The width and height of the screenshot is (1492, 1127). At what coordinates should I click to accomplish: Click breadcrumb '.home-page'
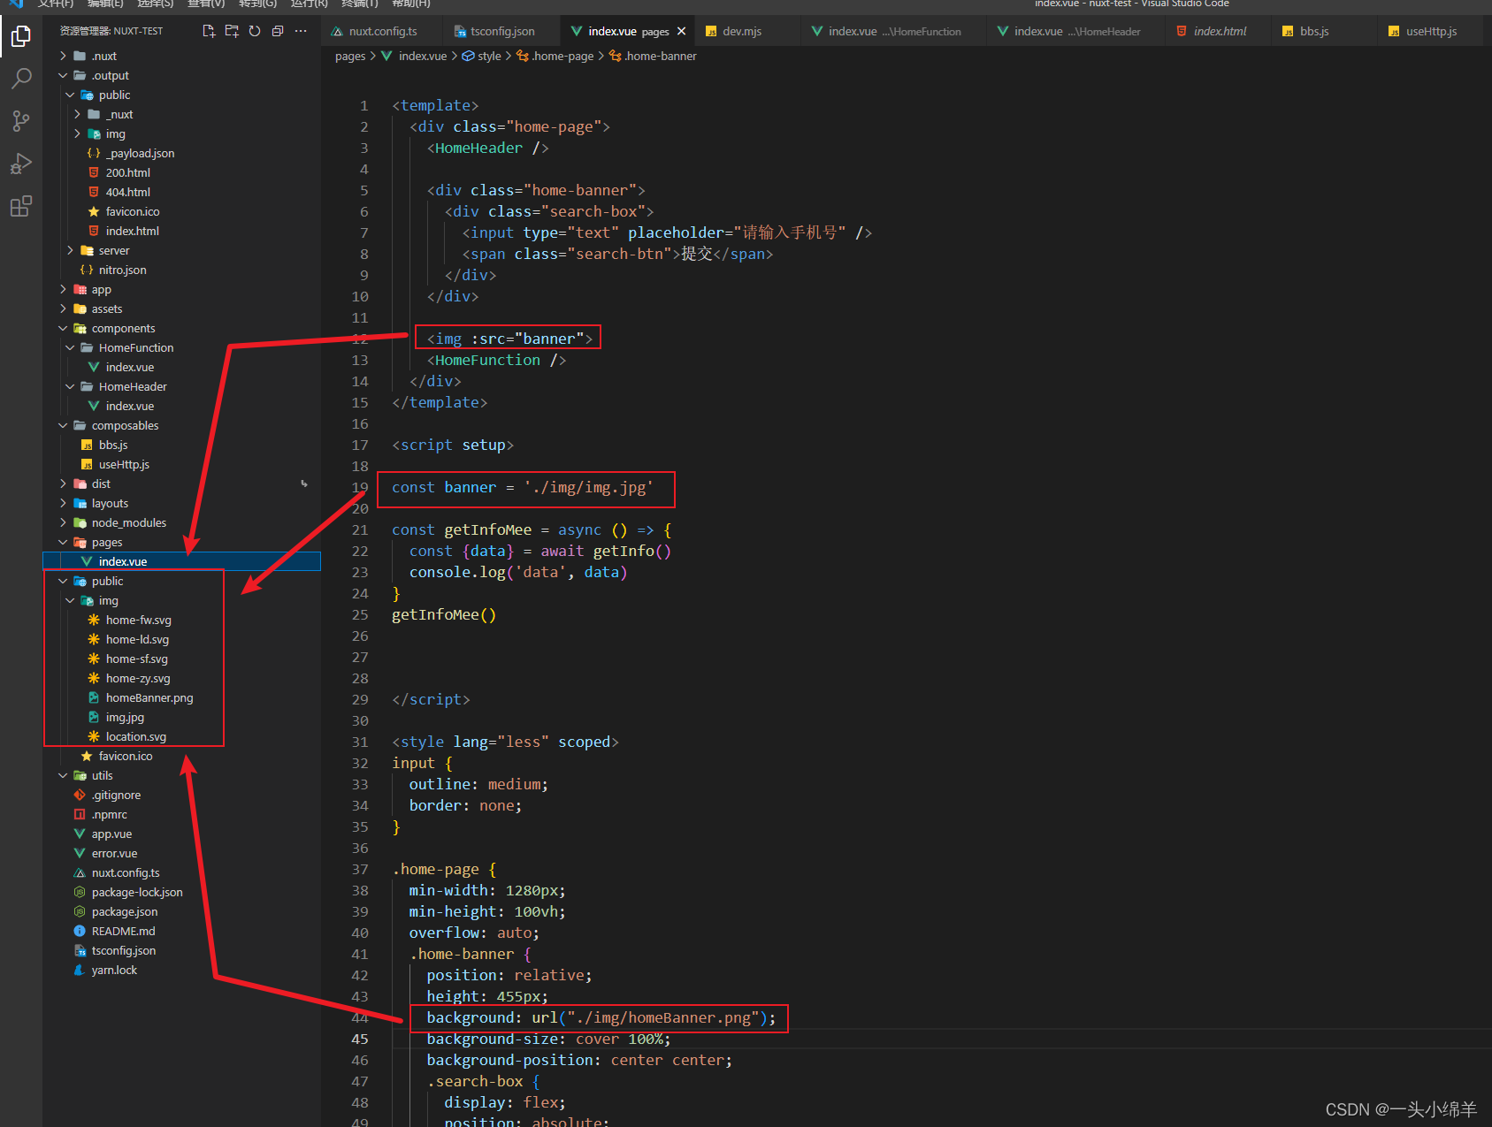pos(562,56)
